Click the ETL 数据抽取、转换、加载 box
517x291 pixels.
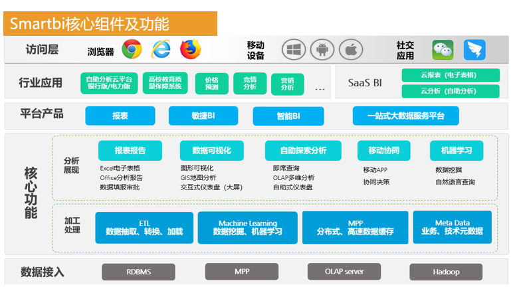click(144, 228)
